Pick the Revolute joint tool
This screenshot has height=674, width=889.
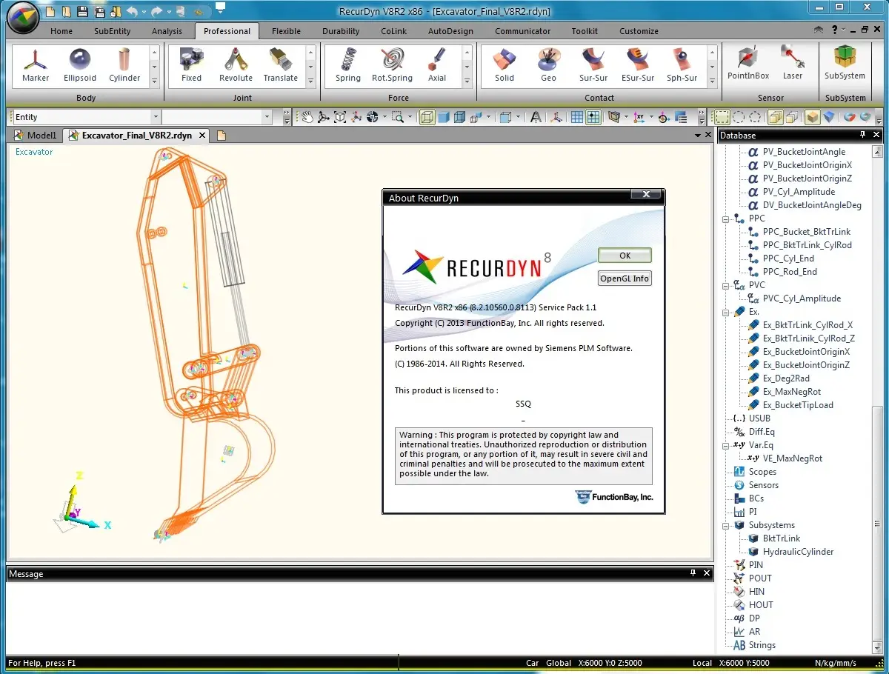click(236, 66)
